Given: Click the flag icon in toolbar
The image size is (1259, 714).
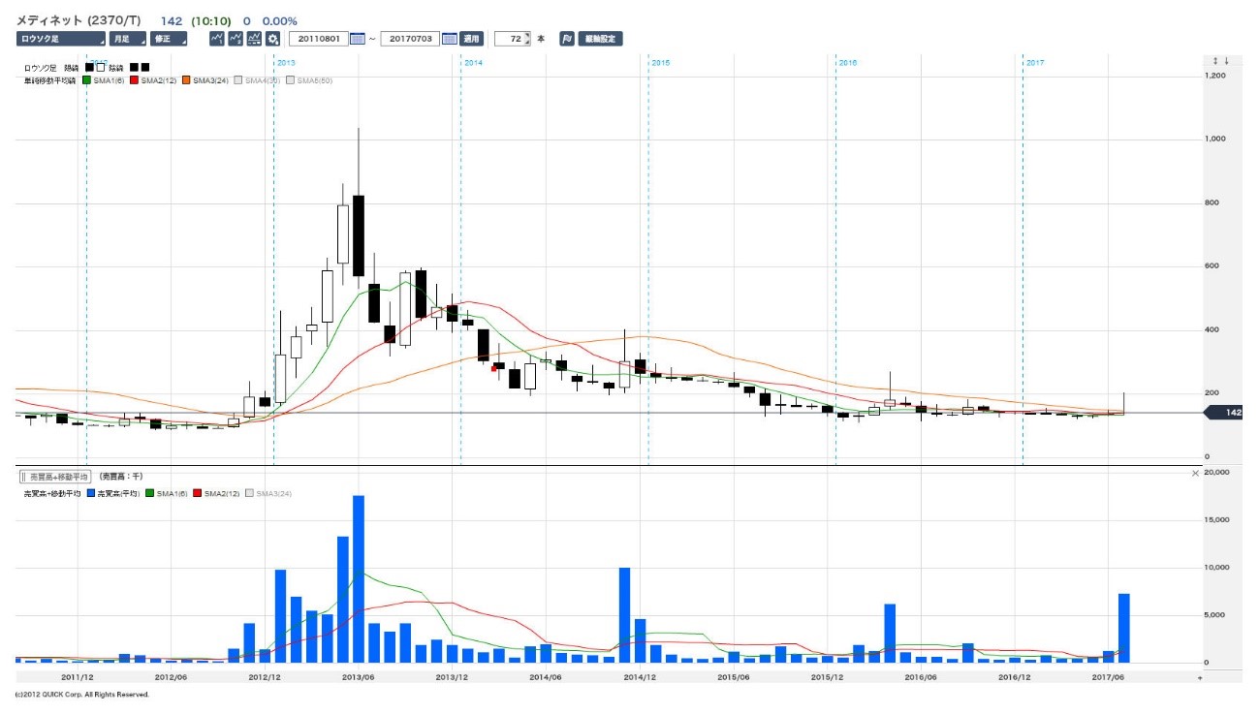Looking at the screenshot, I should (x=566, y=39).
